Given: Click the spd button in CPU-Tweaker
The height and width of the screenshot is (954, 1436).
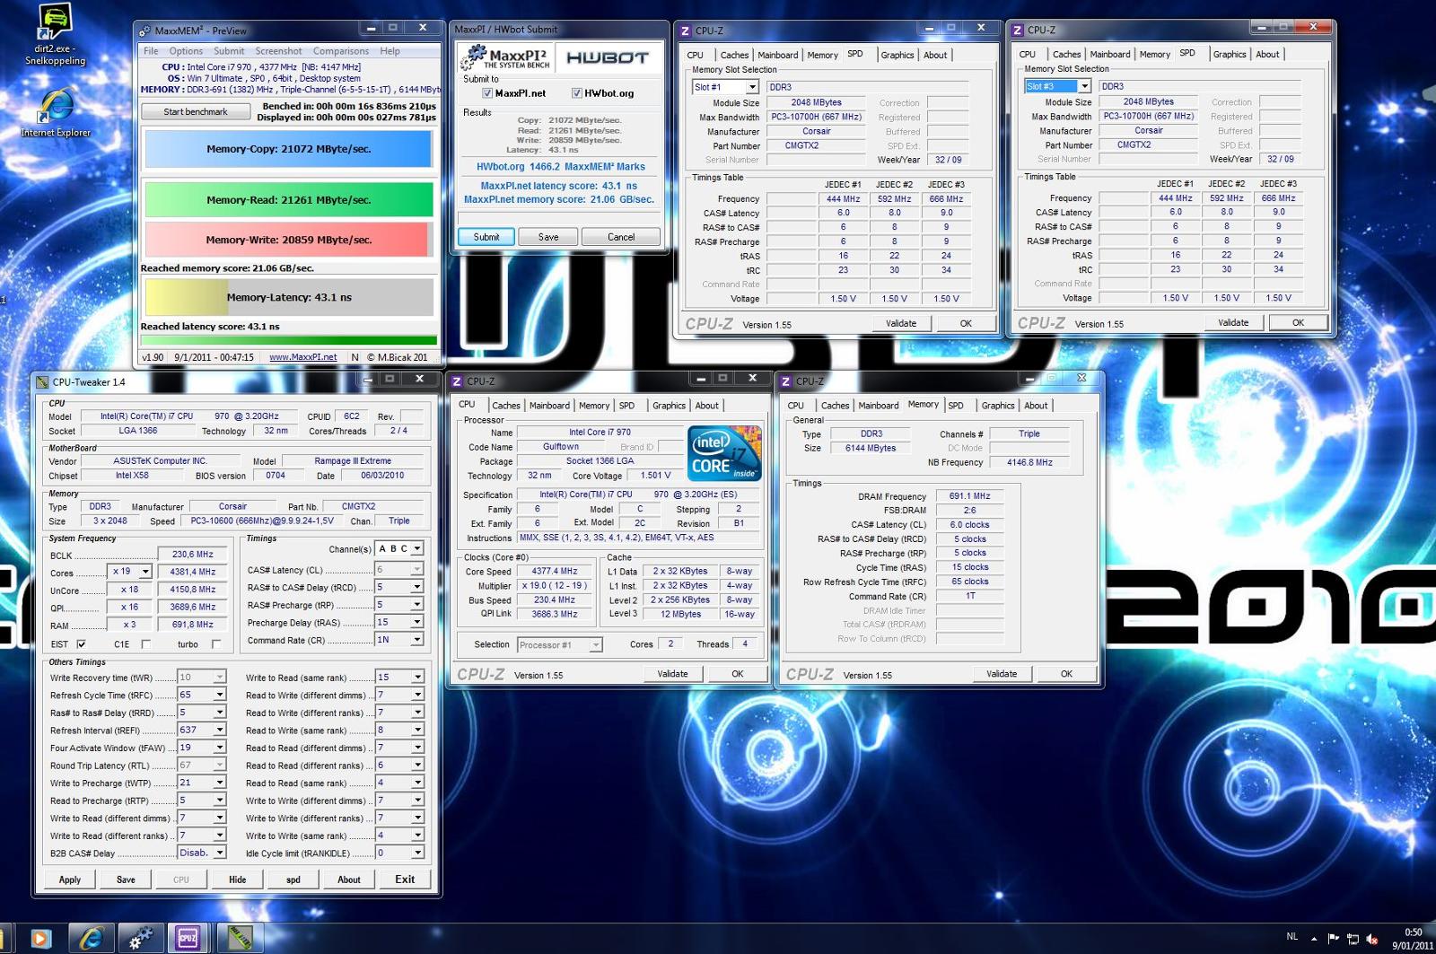Looking at the screenshot, I should click(x=293, y=880).
